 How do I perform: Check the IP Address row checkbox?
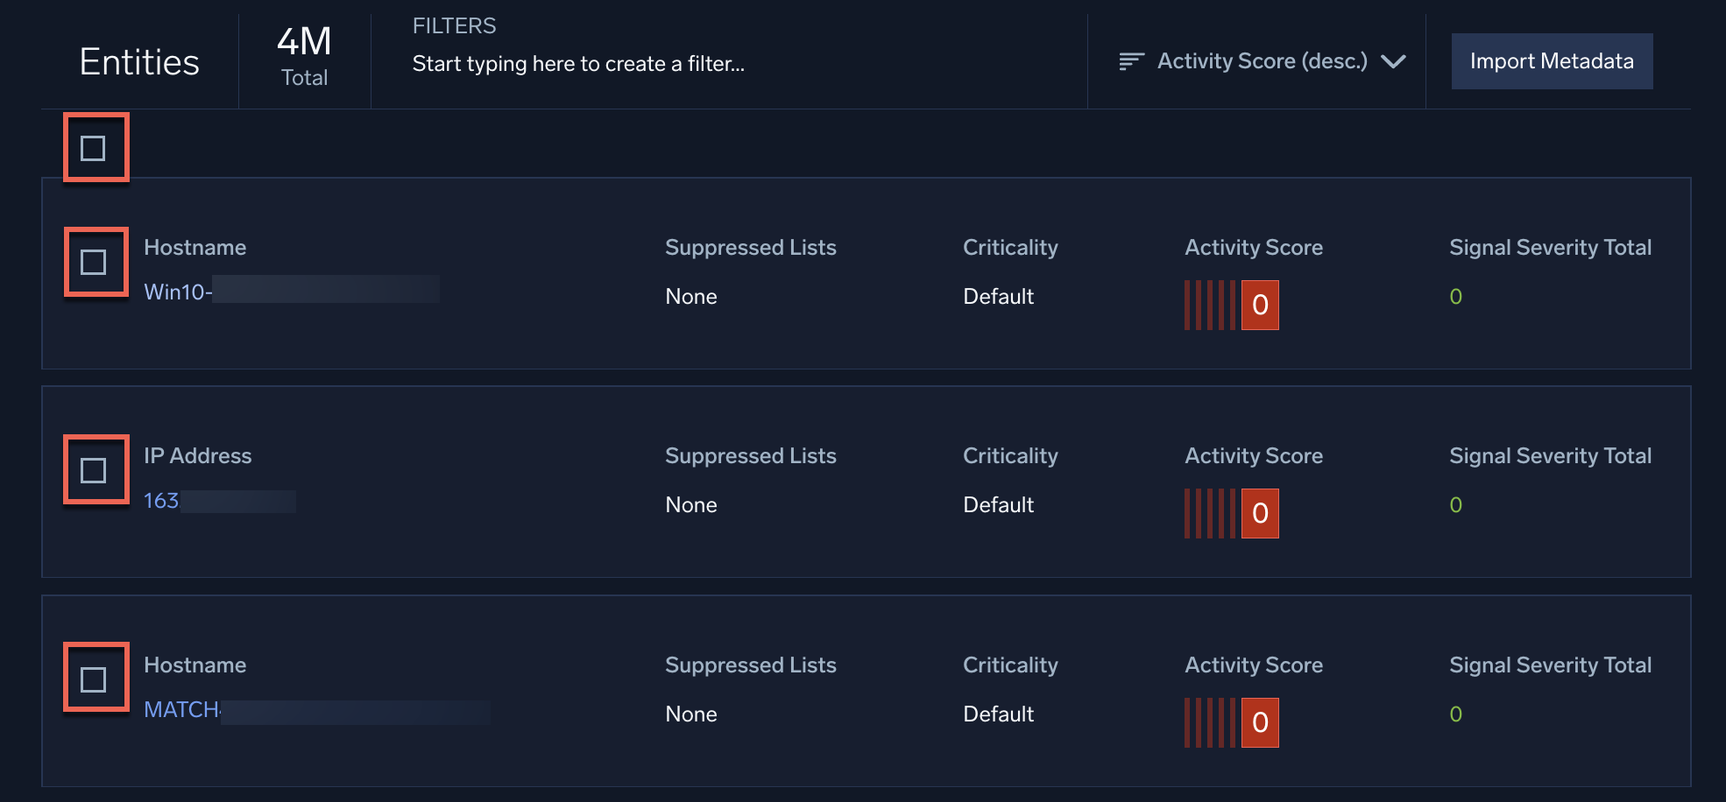[x=95, y=469]
